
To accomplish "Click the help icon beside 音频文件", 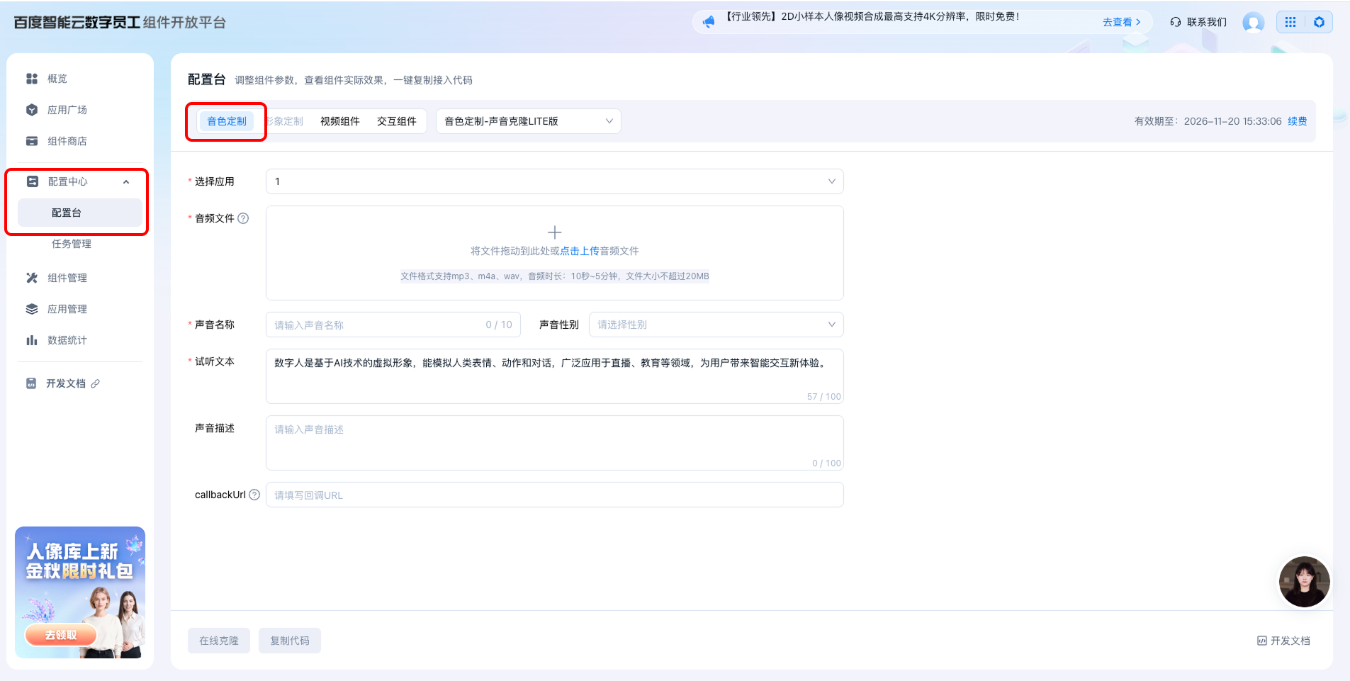I will 243,218.
